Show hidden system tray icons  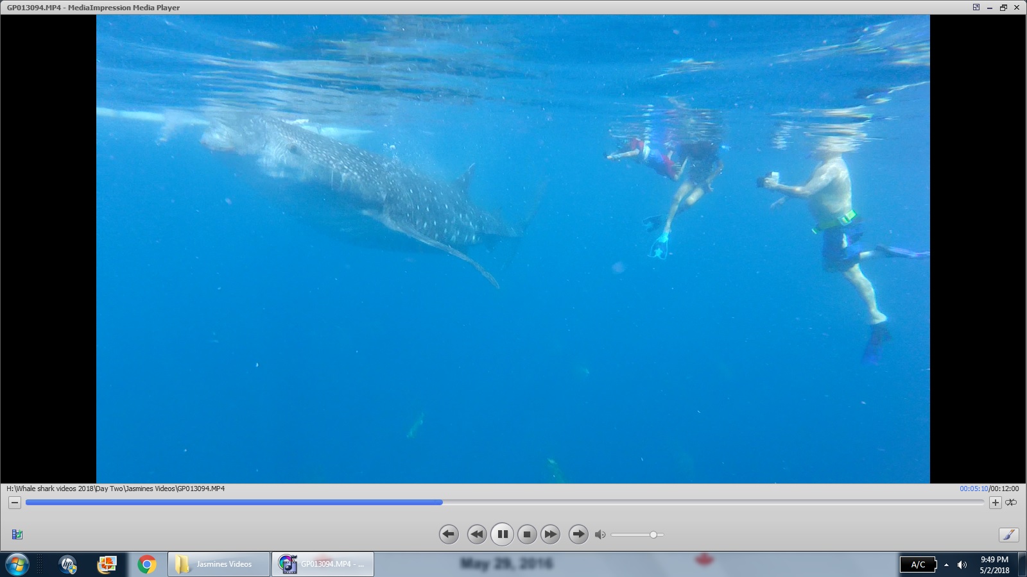[946, 565]
